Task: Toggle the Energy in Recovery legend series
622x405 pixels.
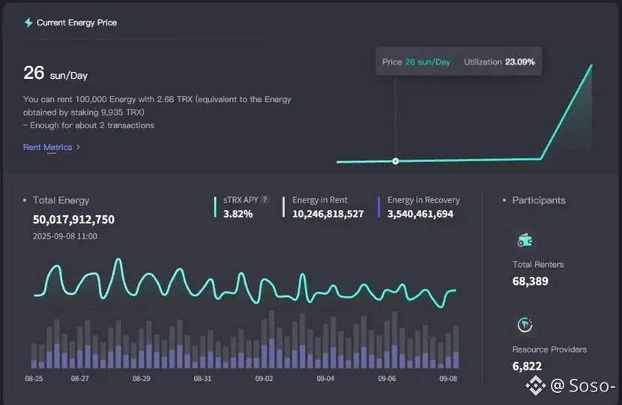Action: click(x=423, y=200)
